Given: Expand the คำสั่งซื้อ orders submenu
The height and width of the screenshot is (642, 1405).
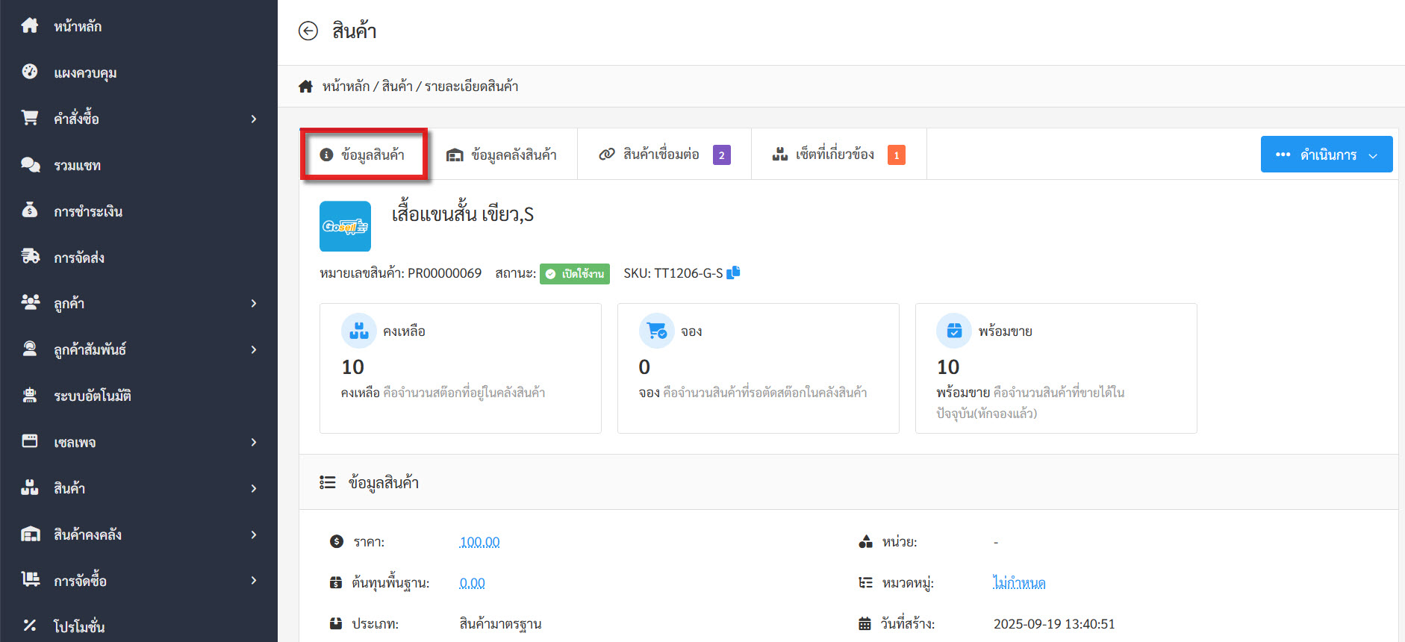Looking at the screenshot, I should tap(253, 119).
